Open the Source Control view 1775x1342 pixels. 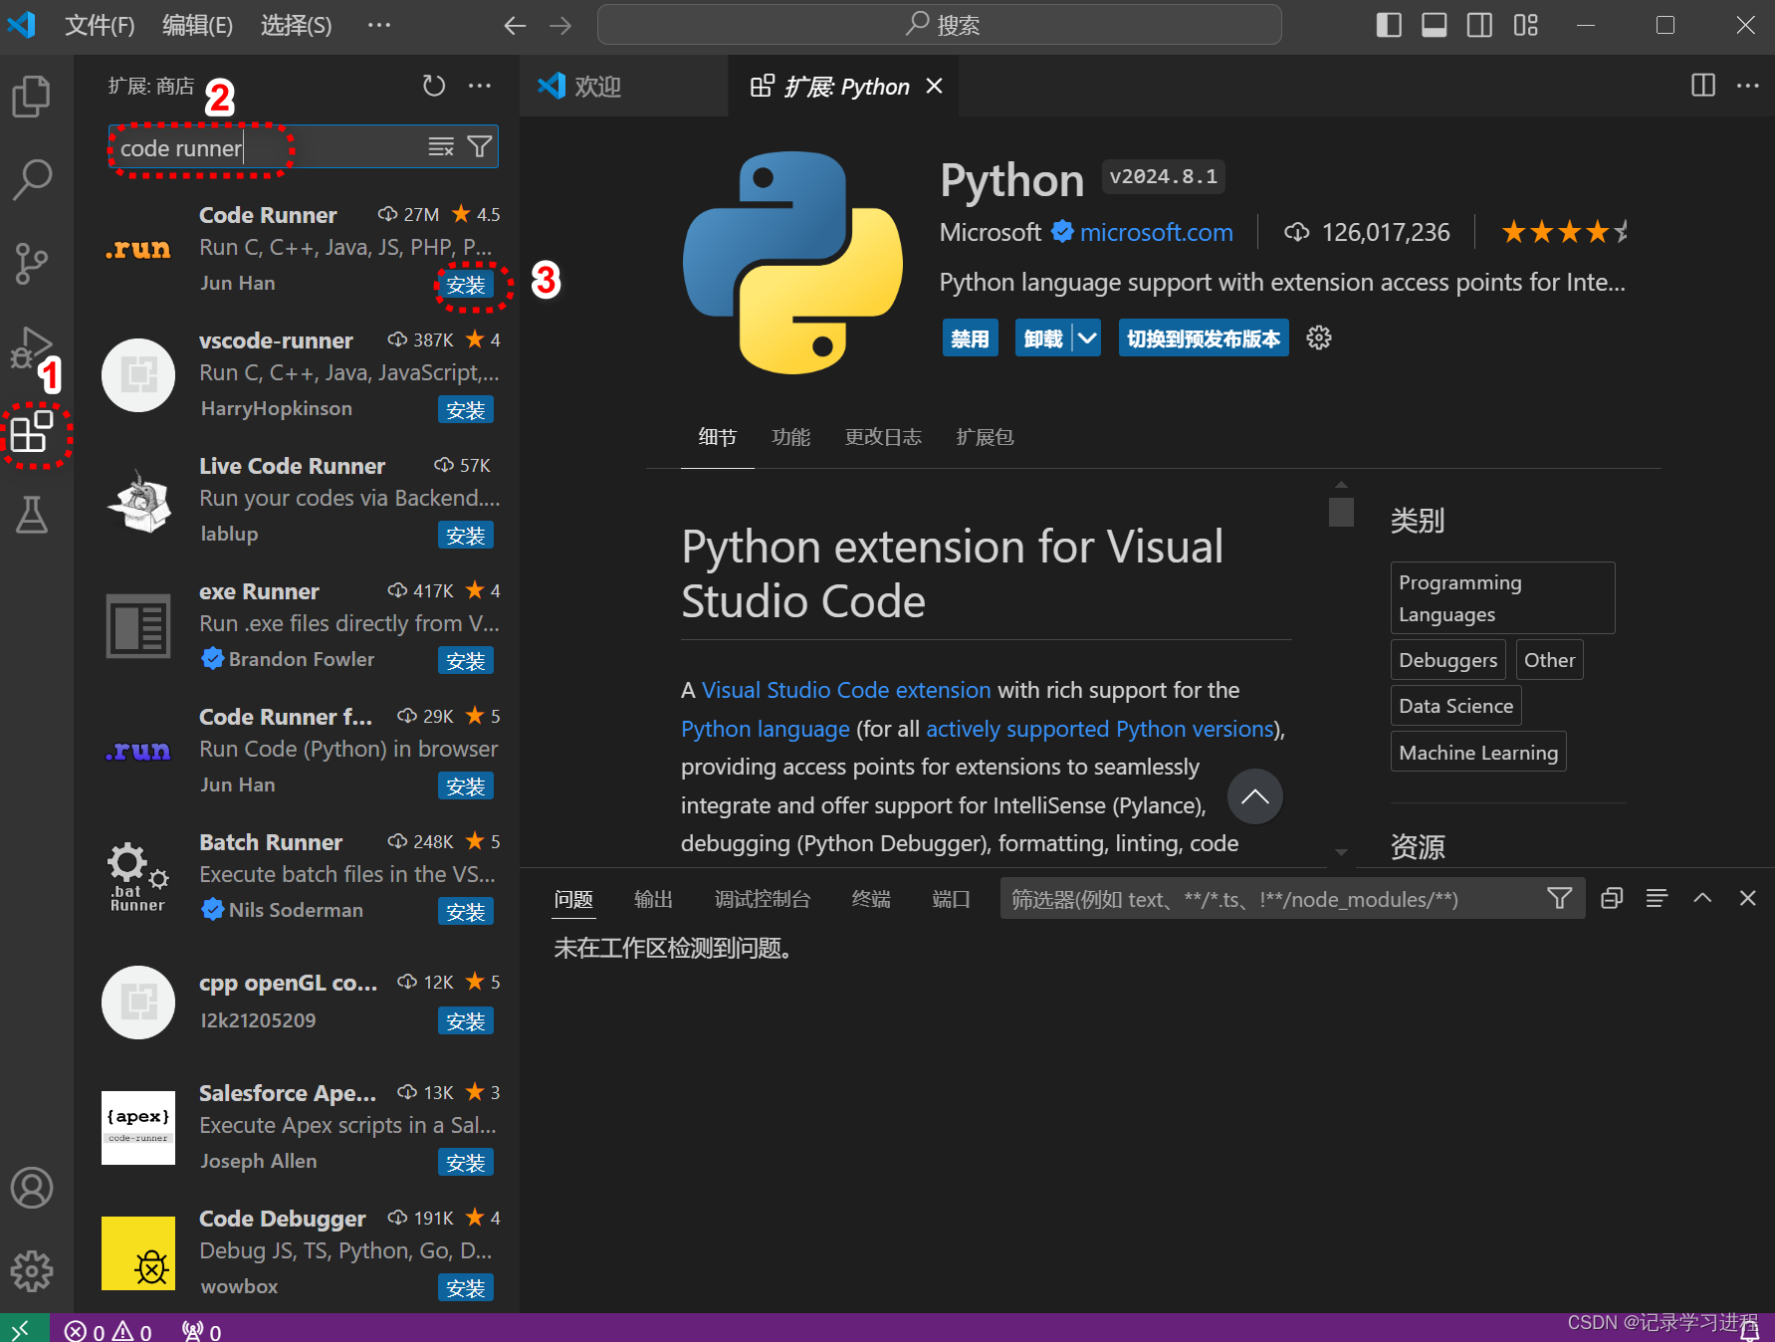pos(31,263)
